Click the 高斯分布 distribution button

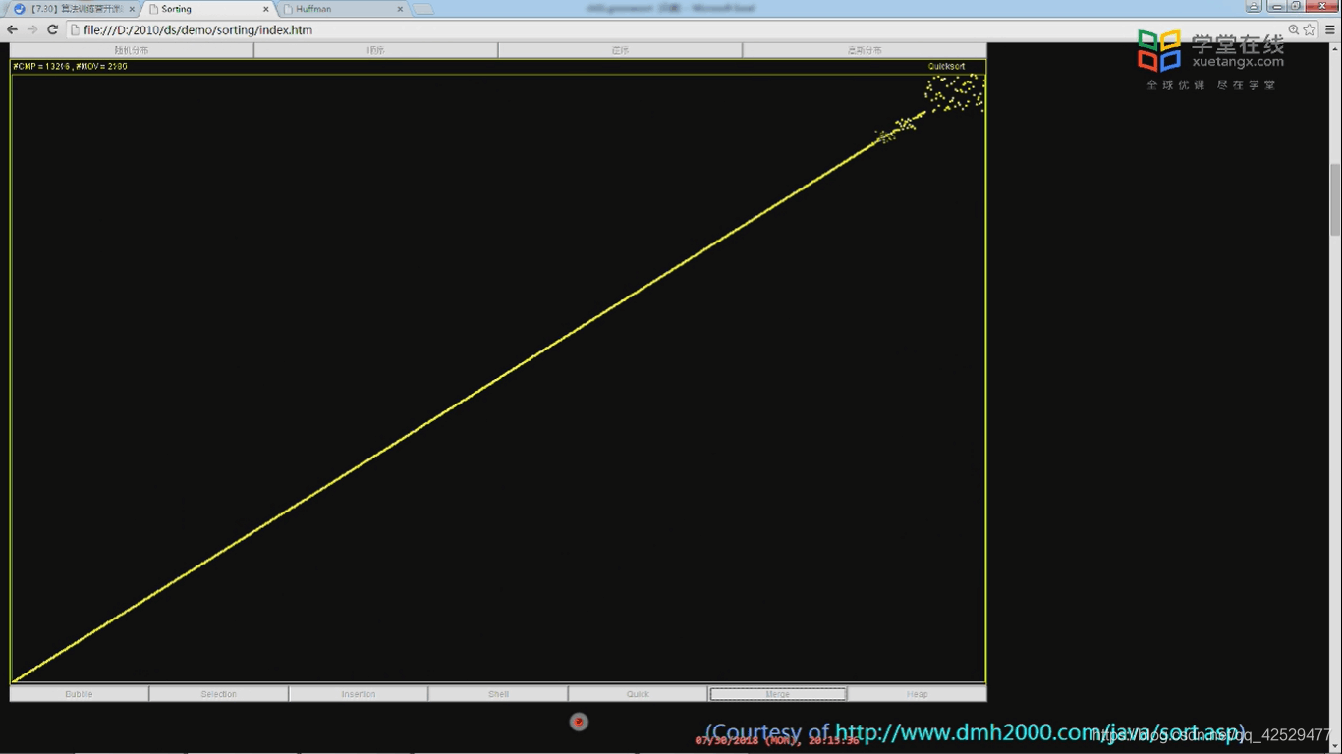865,50
